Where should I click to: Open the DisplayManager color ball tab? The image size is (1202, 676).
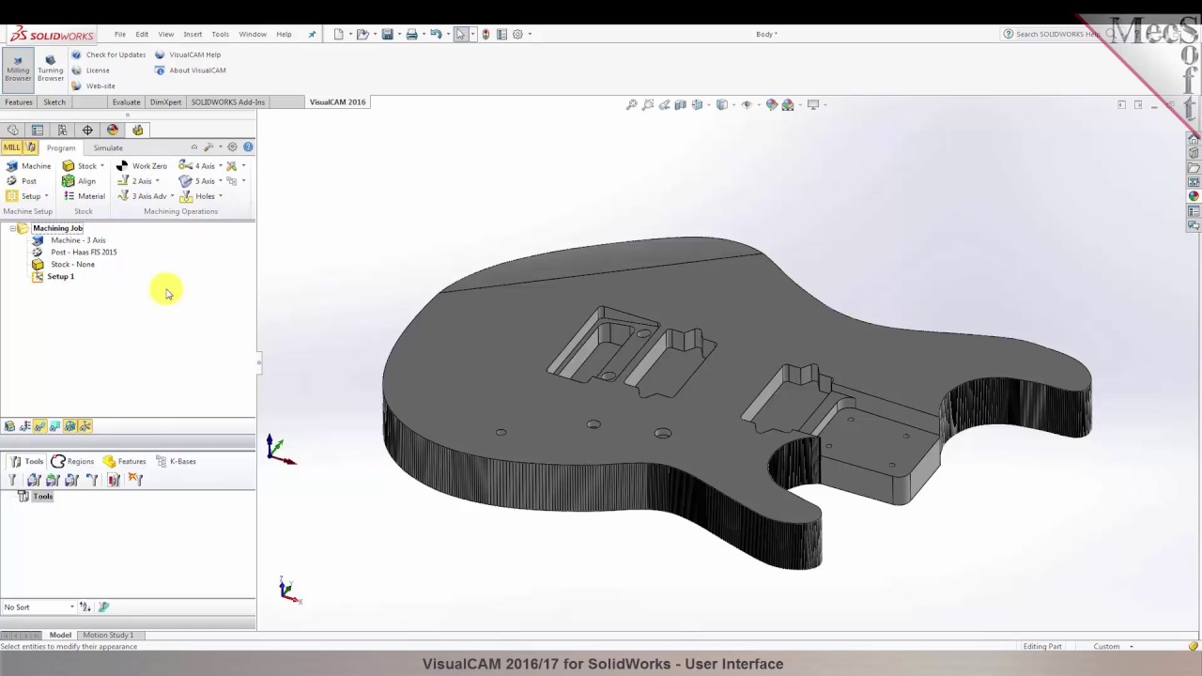click(x=113, y=130)
